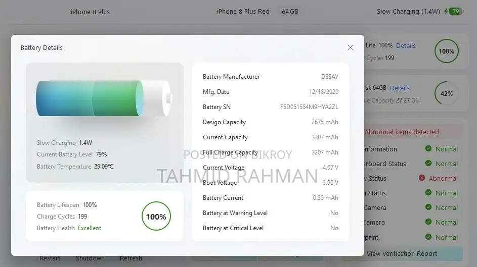Click Current Voltage value 4.07 V
This screenshot has height=267, width=477.
click(330, 168)
